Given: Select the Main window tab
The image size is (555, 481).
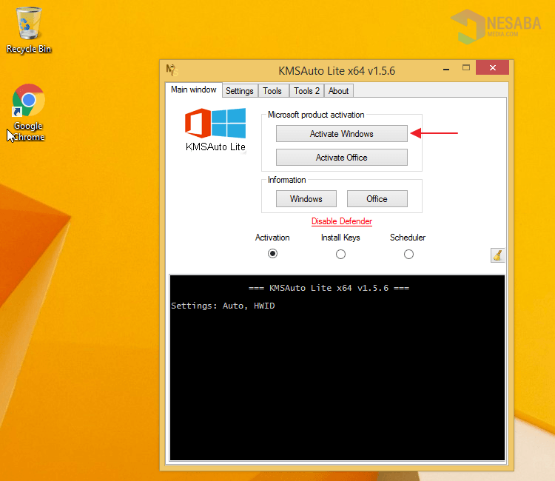Looking at the screenshot, I should point(194,90).
